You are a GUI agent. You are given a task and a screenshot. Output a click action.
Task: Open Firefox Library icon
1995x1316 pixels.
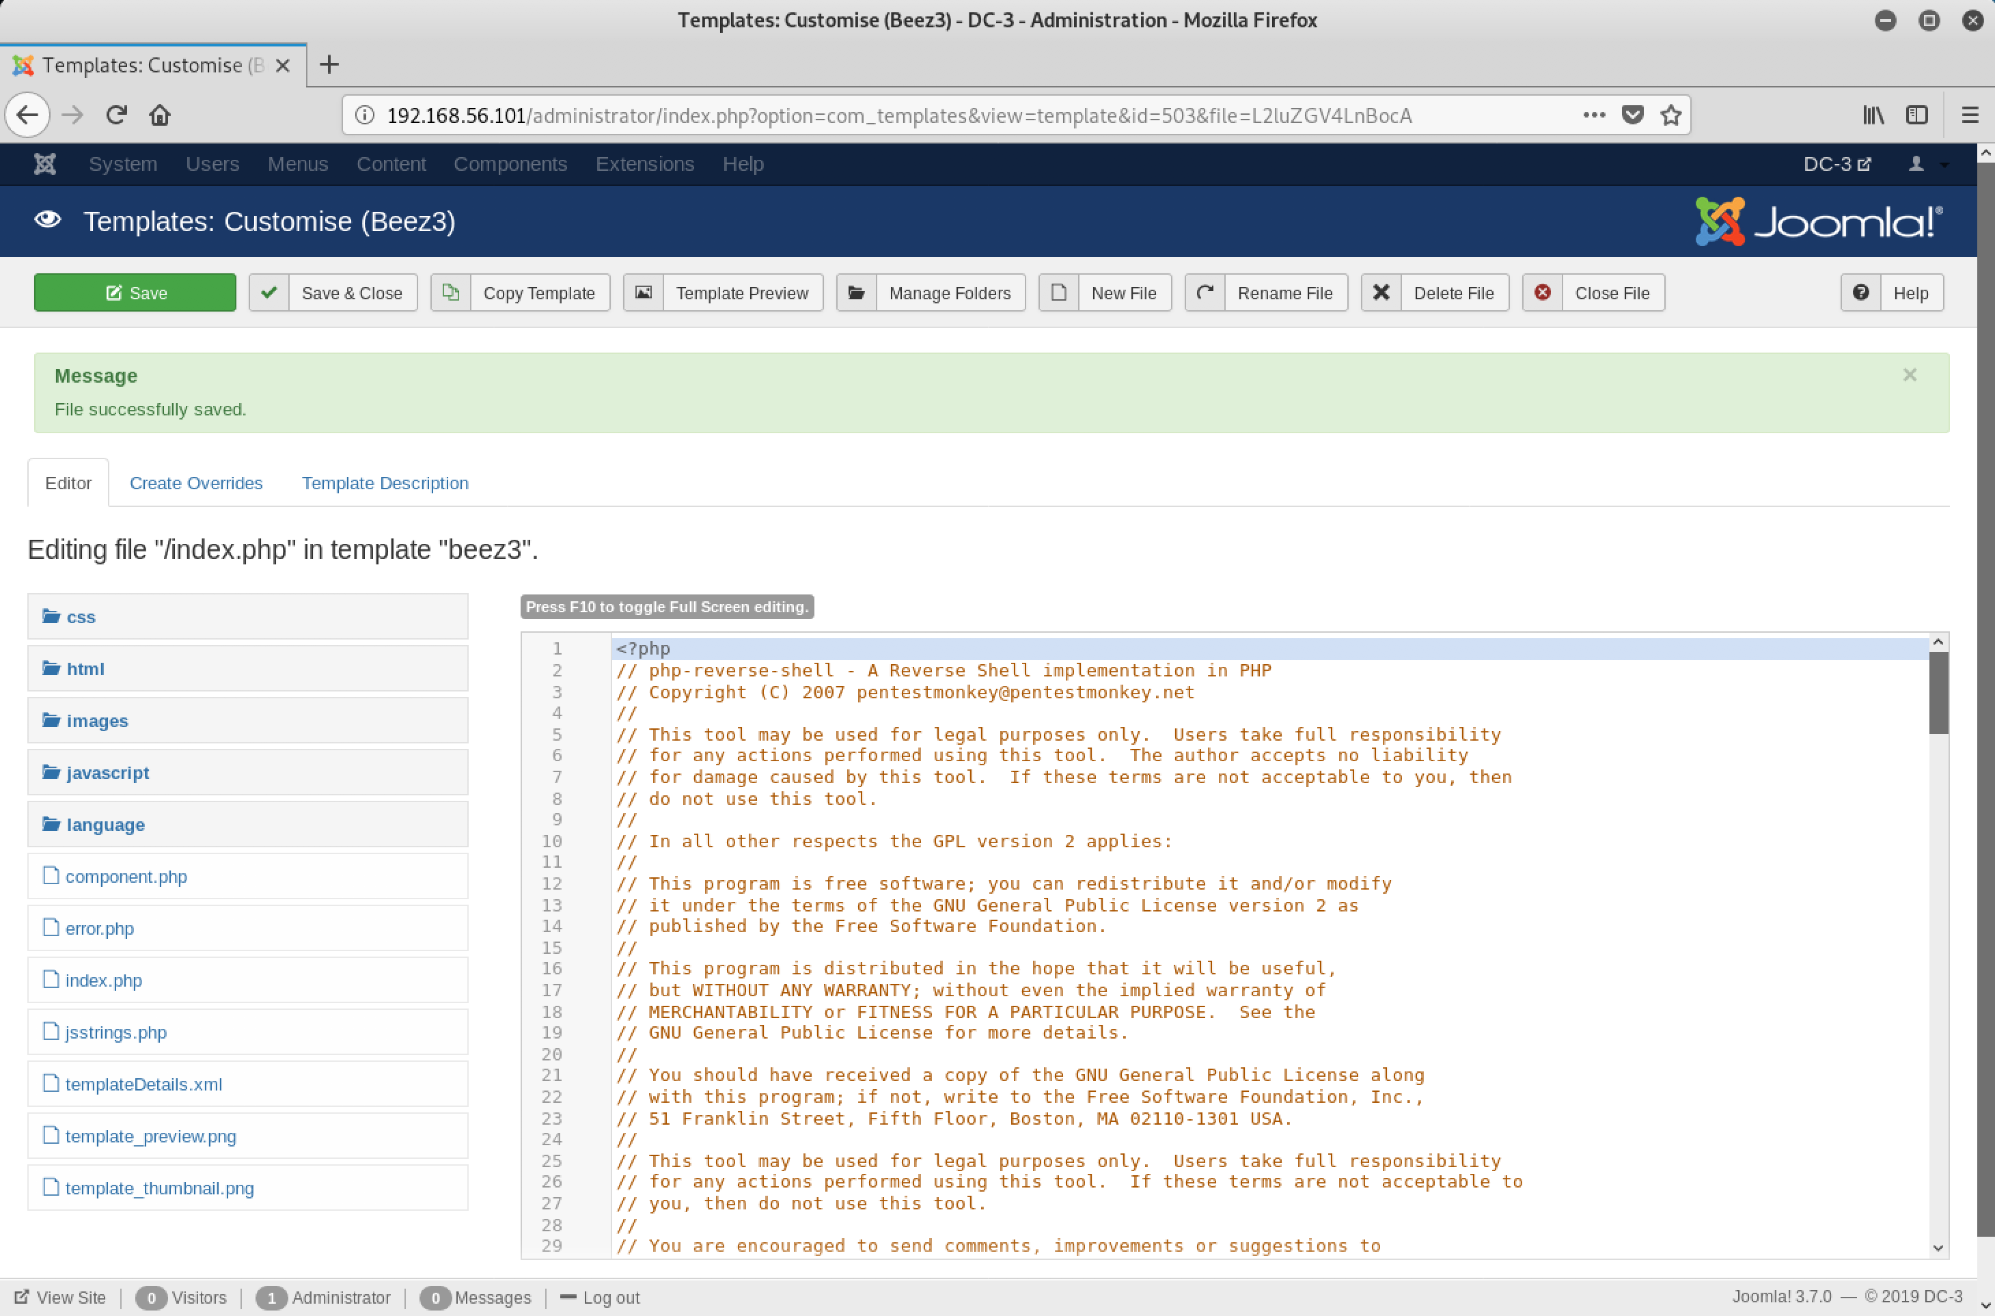(x=1873, y=115)
